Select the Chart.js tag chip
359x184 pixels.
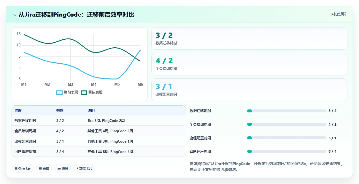(23, 168)
